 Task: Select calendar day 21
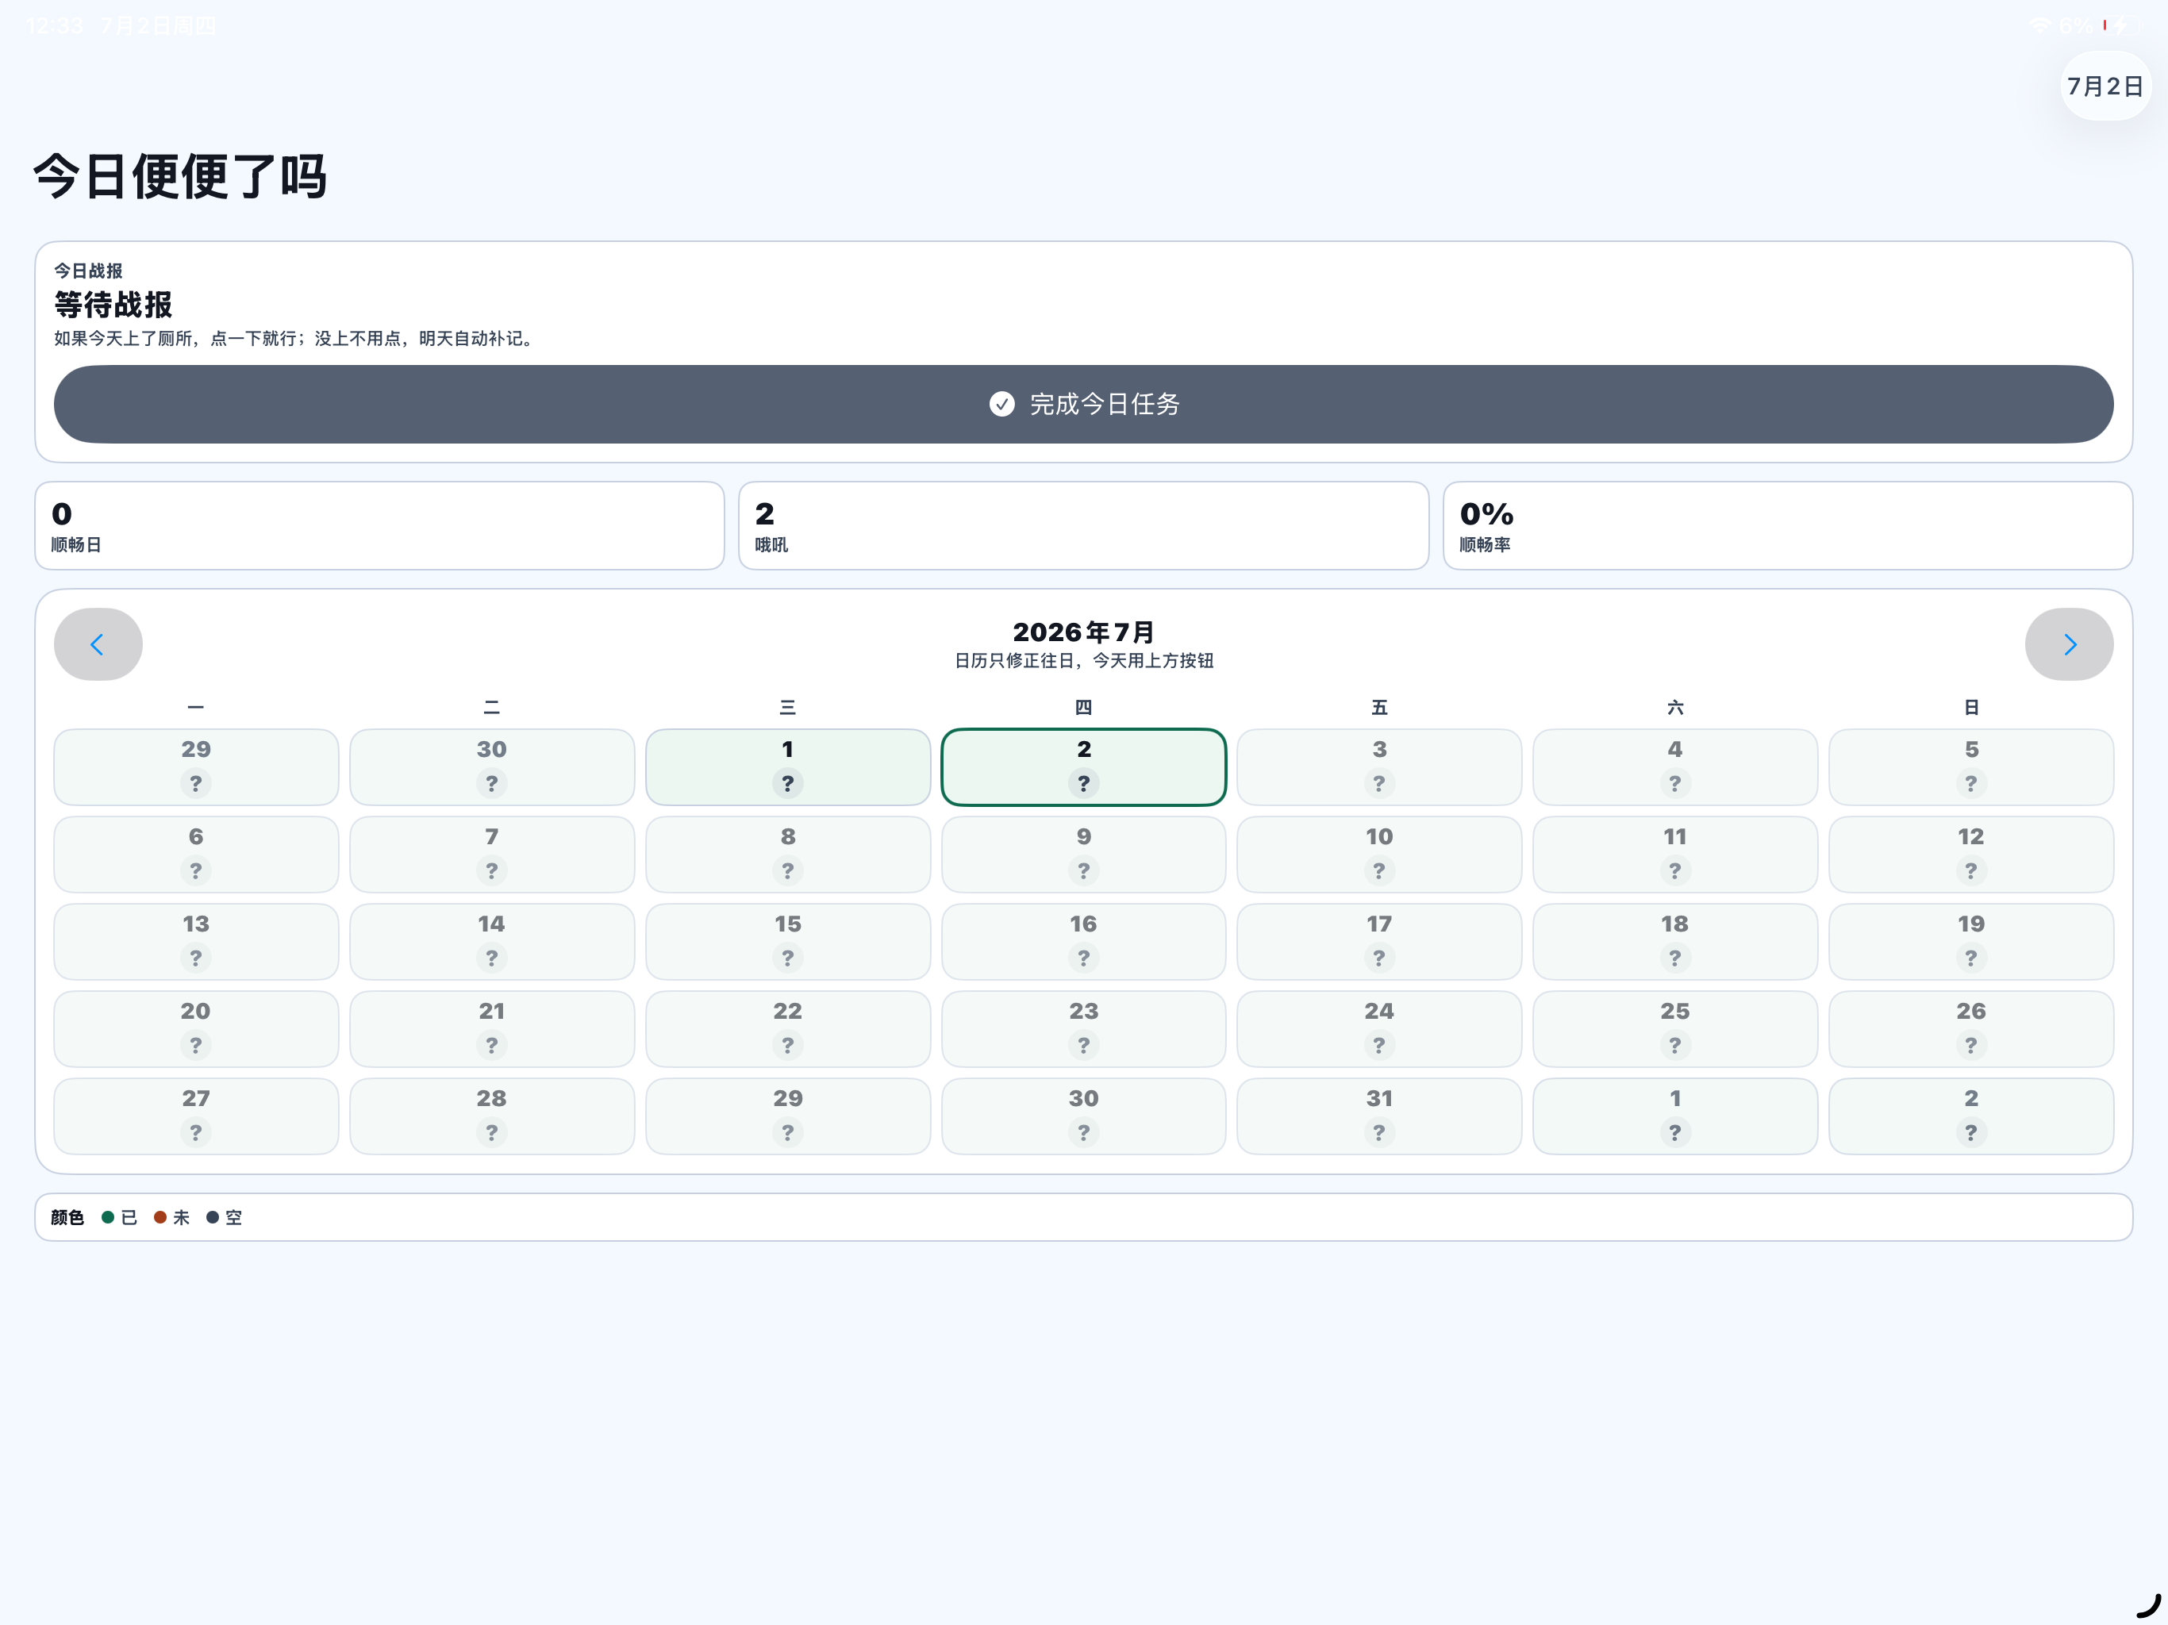492,1028
